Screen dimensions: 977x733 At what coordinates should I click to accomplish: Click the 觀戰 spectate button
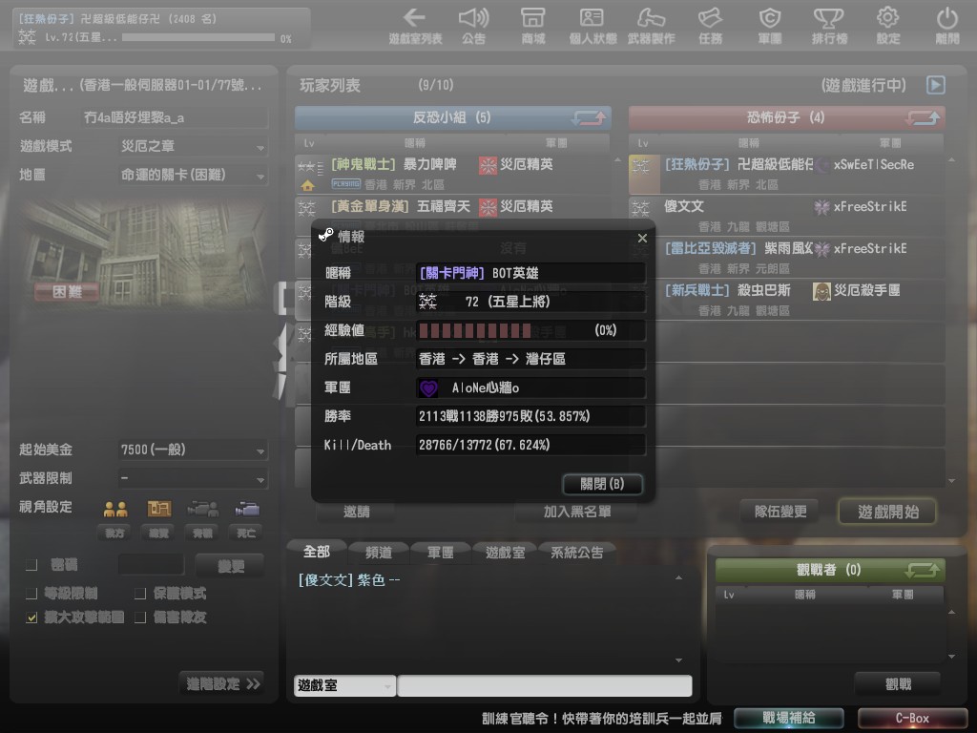tap(898, 684)
